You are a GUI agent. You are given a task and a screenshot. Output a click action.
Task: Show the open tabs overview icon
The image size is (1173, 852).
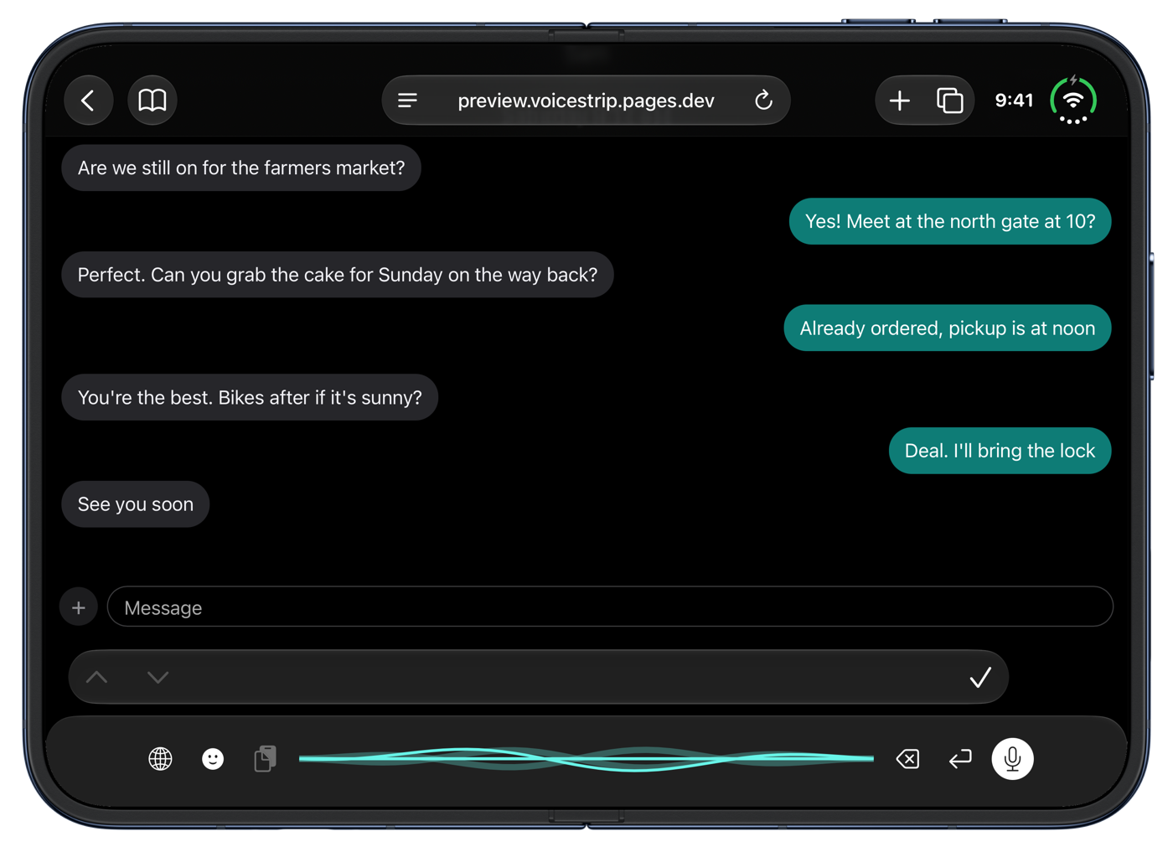pos(949,101)
